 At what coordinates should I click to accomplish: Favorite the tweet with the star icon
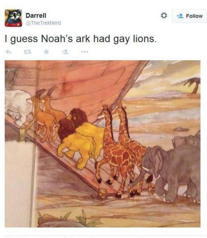tap(46, 52)
